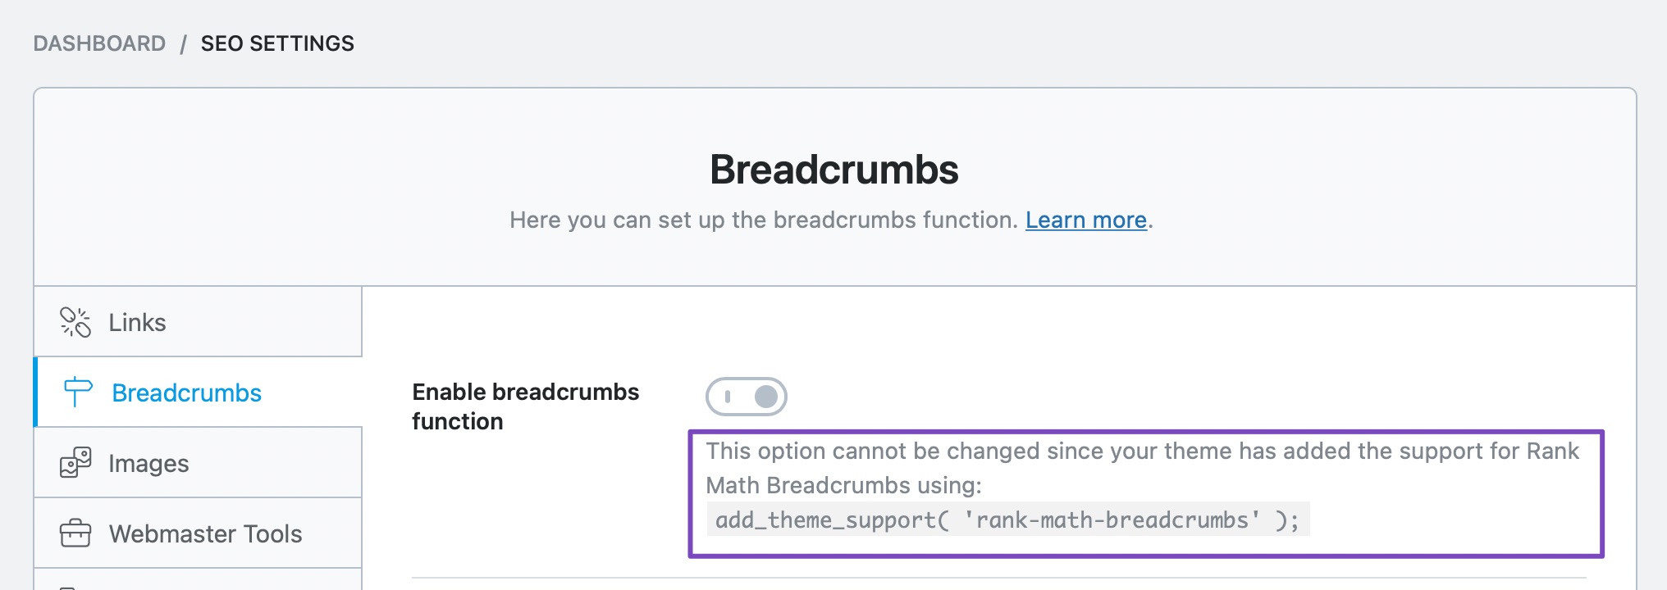Click the SEO Settings breadcrumb entry

(x=278, y=43)
